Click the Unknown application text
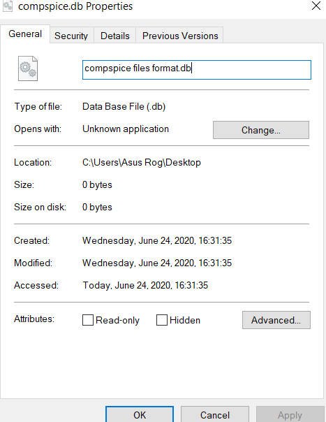 coord(126,129)
